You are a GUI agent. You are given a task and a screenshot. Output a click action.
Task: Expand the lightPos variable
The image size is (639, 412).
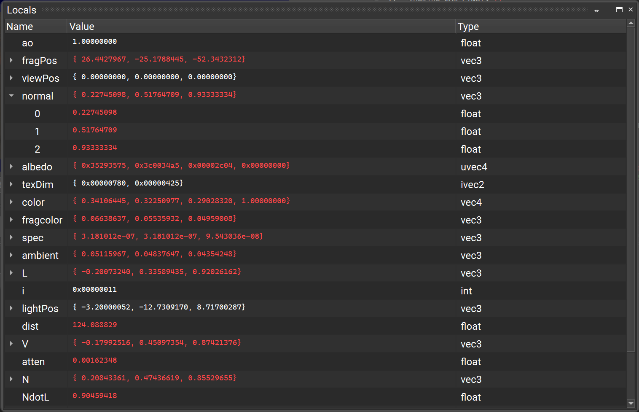(11, 308)
